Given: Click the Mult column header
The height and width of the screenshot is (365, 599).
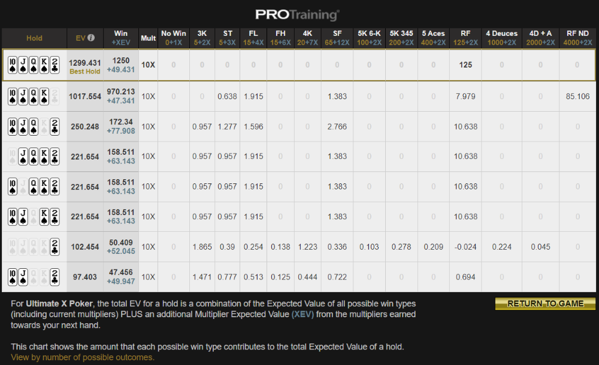Looking at the screenshot, I should 148,38.
